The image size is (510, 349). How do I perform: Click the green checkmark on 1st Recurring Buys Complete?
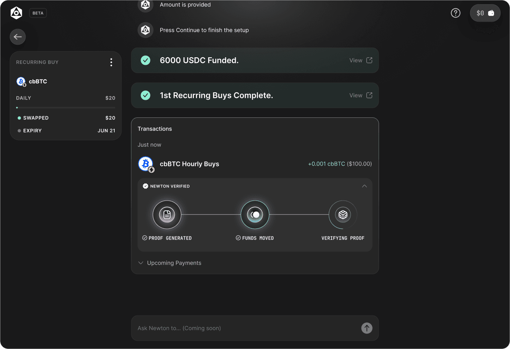point(145,96)
